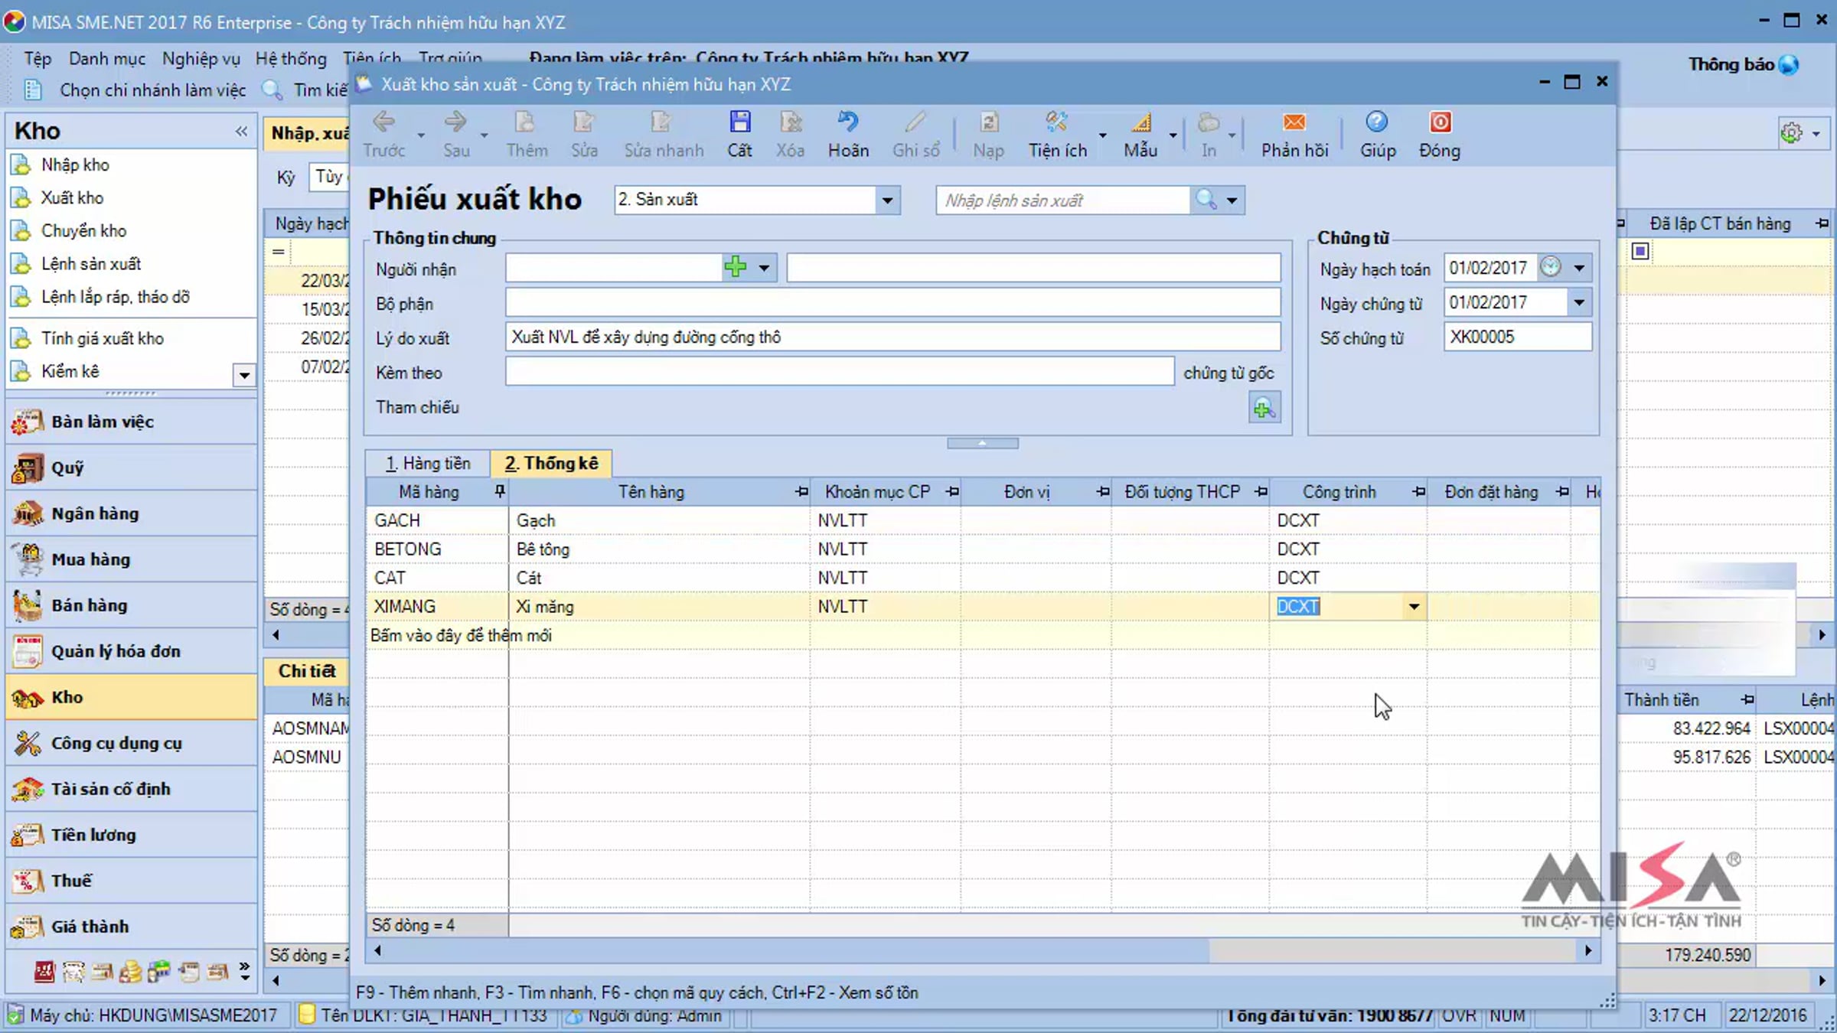Click the Lý do xuất input field

click(892, 337)
